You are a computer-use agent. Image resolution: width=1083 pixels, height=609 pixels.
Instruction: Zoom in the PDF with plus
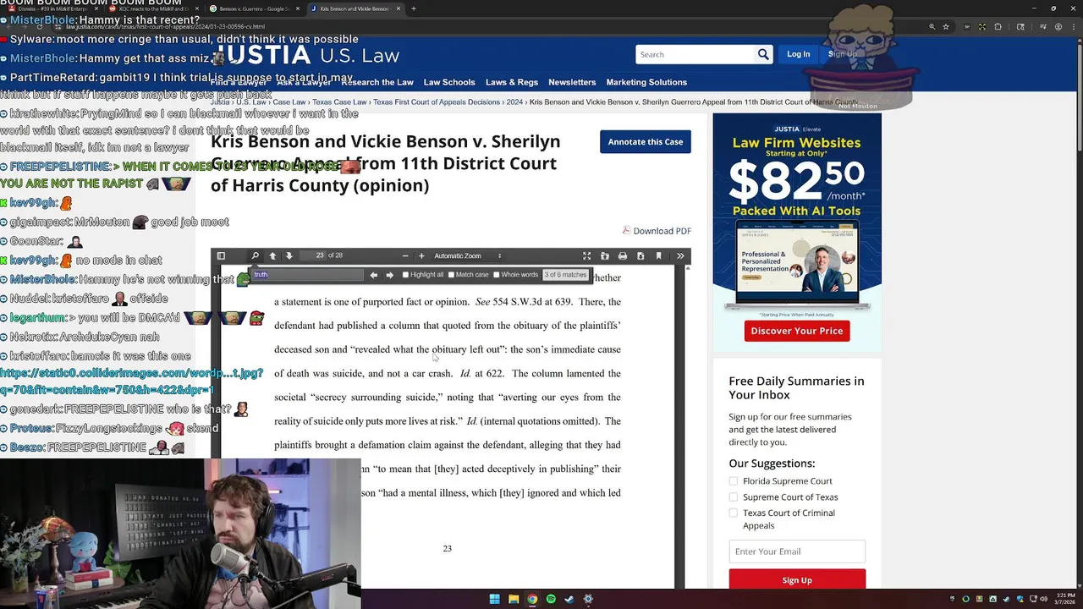coord(421,255)
